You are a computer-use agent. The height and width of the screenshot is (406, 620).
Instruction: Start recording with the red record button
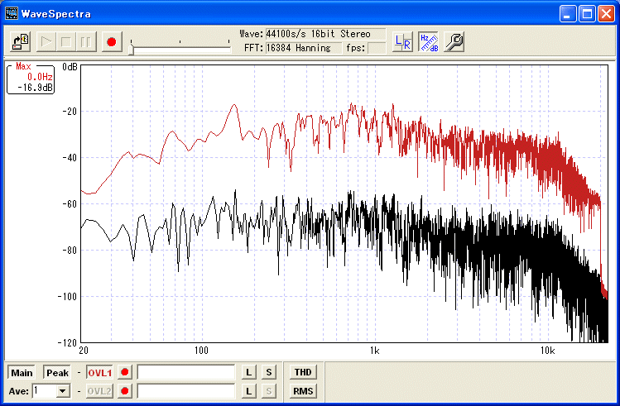tap(112, 41)
